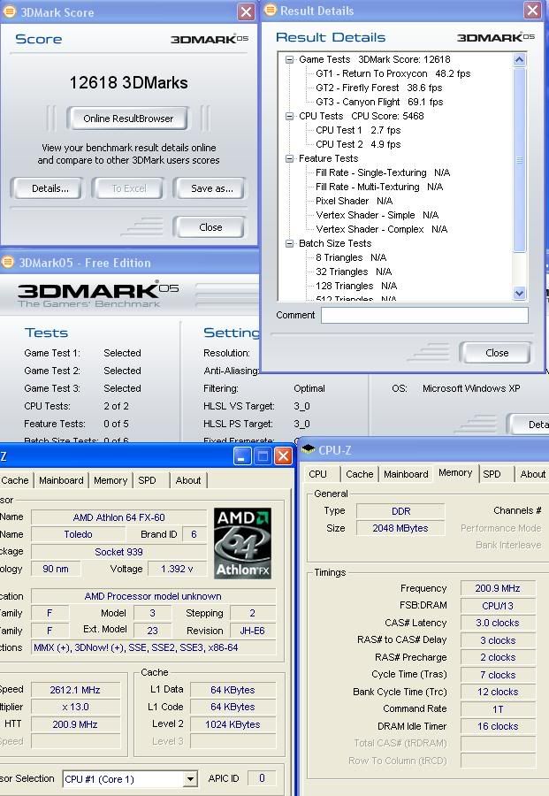Viewport: 549px width, 796px height.
Task: Click the AMD Athlon 64 FX-60 name field
Action: click(x=118, y=517)
